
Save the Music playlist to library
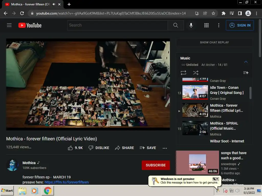[x=246, y=73]
